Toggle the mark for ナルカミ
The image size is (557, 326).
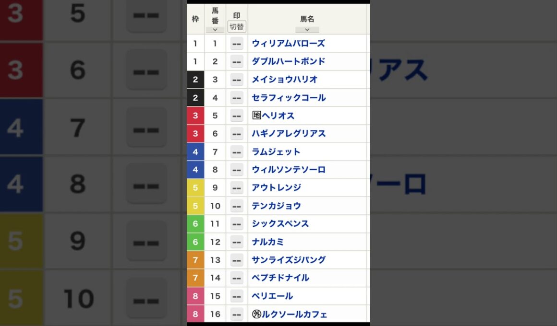click(x=236, y=242)
